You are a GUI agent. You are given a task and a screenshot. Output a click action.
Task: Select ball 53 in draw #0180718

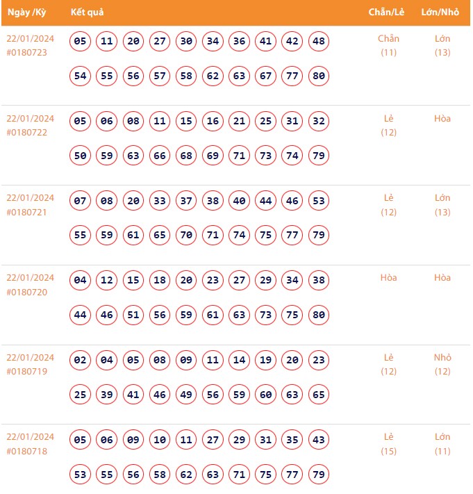(x=81, y=475)
